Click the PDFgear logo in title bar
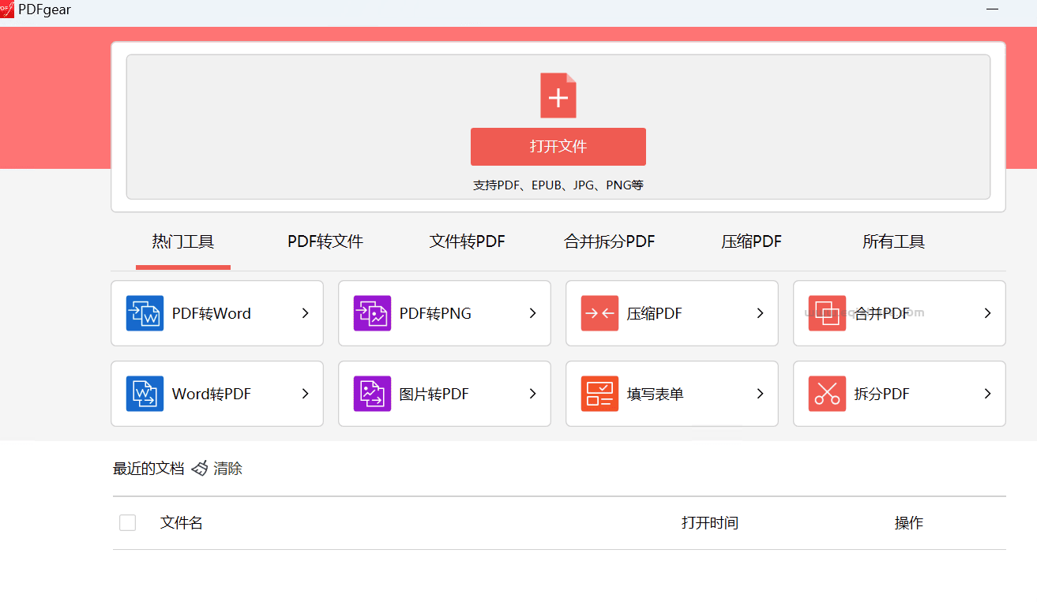 9,9
